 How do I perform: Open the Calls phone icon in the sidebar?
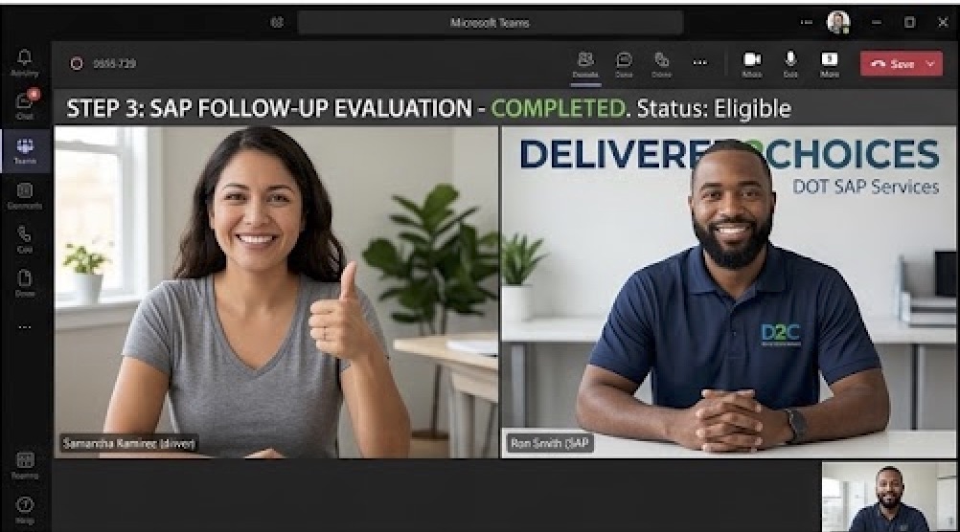click(x=25, y=239)
